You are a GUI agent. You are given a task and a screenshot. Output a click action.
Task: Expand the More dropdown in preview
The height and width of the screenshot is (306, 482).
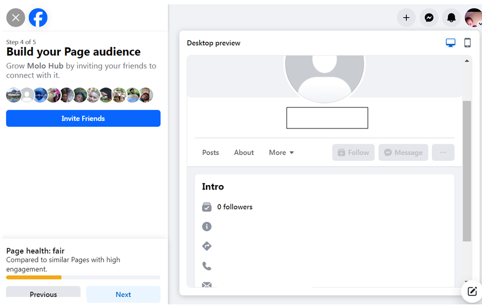(281, 152)
